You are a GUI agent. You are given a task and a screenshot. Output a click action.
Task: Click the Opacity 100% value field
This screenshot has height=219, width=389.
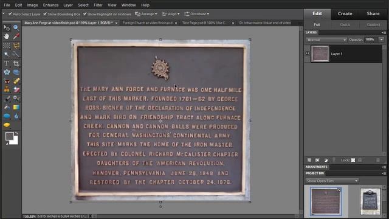coord(371,40)
